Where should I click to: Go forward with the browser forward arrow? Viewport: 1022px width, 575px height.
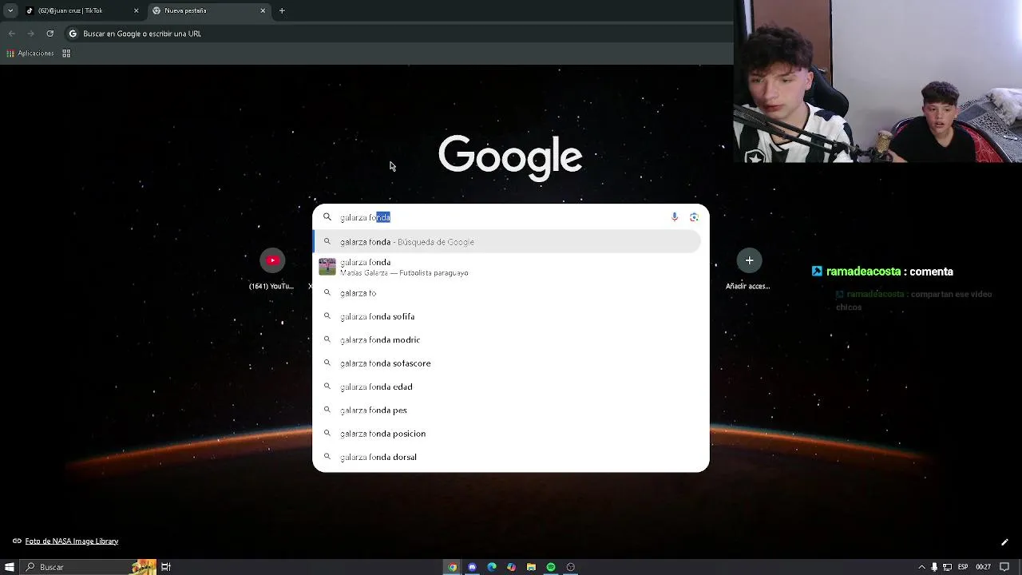pyautogui.click(x=30, y=34)
